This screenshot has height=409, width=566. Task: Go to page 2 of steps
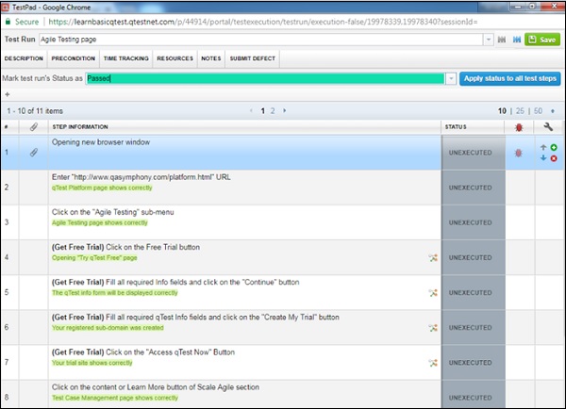[273, 111]
